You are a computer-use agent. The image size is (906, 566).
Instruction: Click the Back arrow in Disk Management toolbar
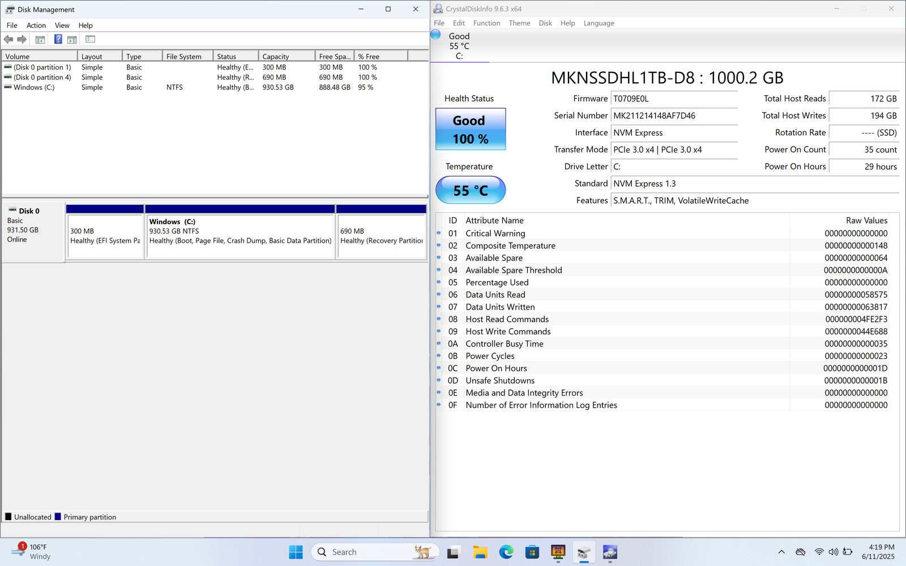click(x=8, y=39)
